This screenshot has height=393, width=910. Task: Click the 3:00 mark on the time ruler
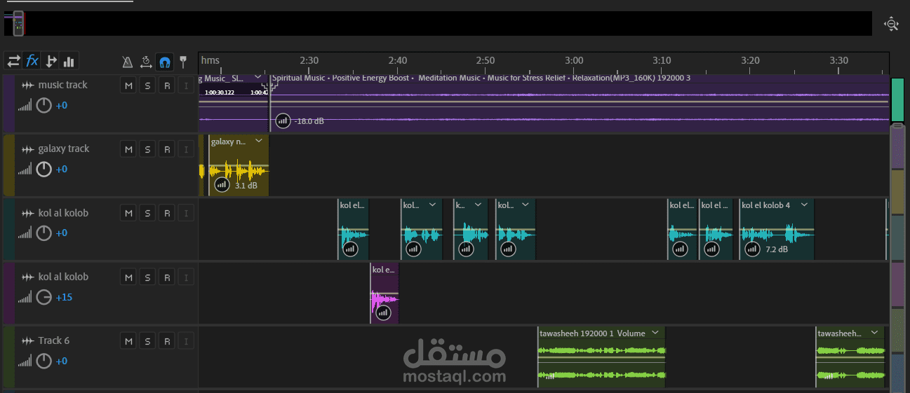pyautogui.click(x=574, y=60)
